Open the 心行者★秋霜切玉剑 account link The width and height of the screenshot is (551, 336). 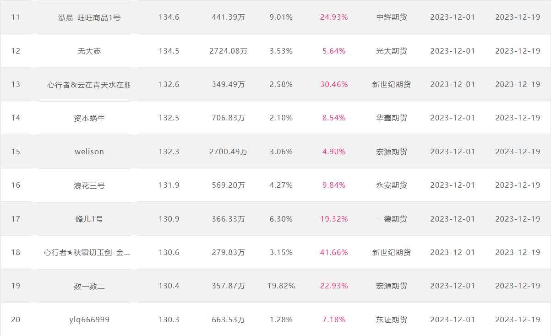87,252
